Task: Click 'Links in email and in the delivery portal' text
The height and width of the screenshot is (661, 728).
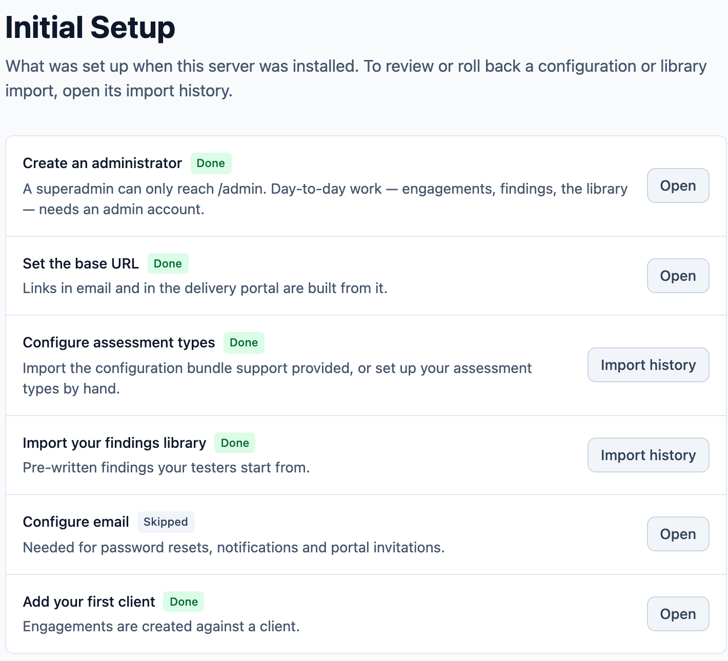Action: coord(205,288)
